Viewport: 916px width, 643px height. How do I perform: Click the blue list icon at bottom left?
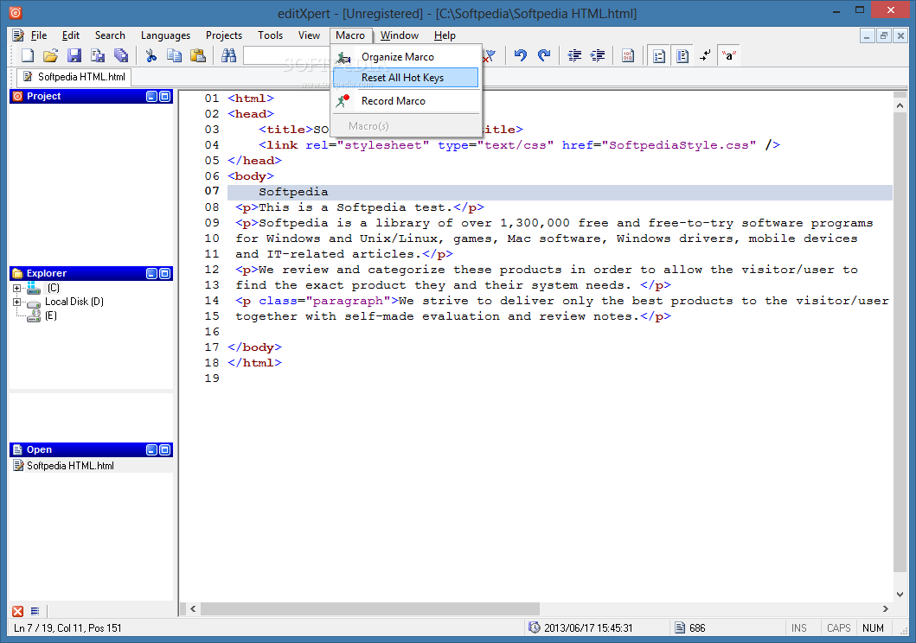(35, 611)
